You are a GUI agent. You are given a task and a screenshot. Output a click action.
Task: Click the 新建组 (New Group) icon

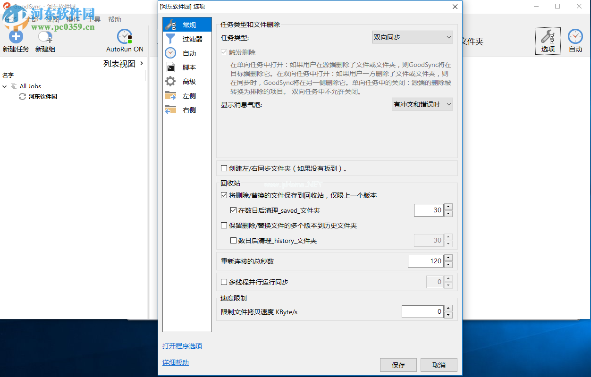click(x=45, y=37)
